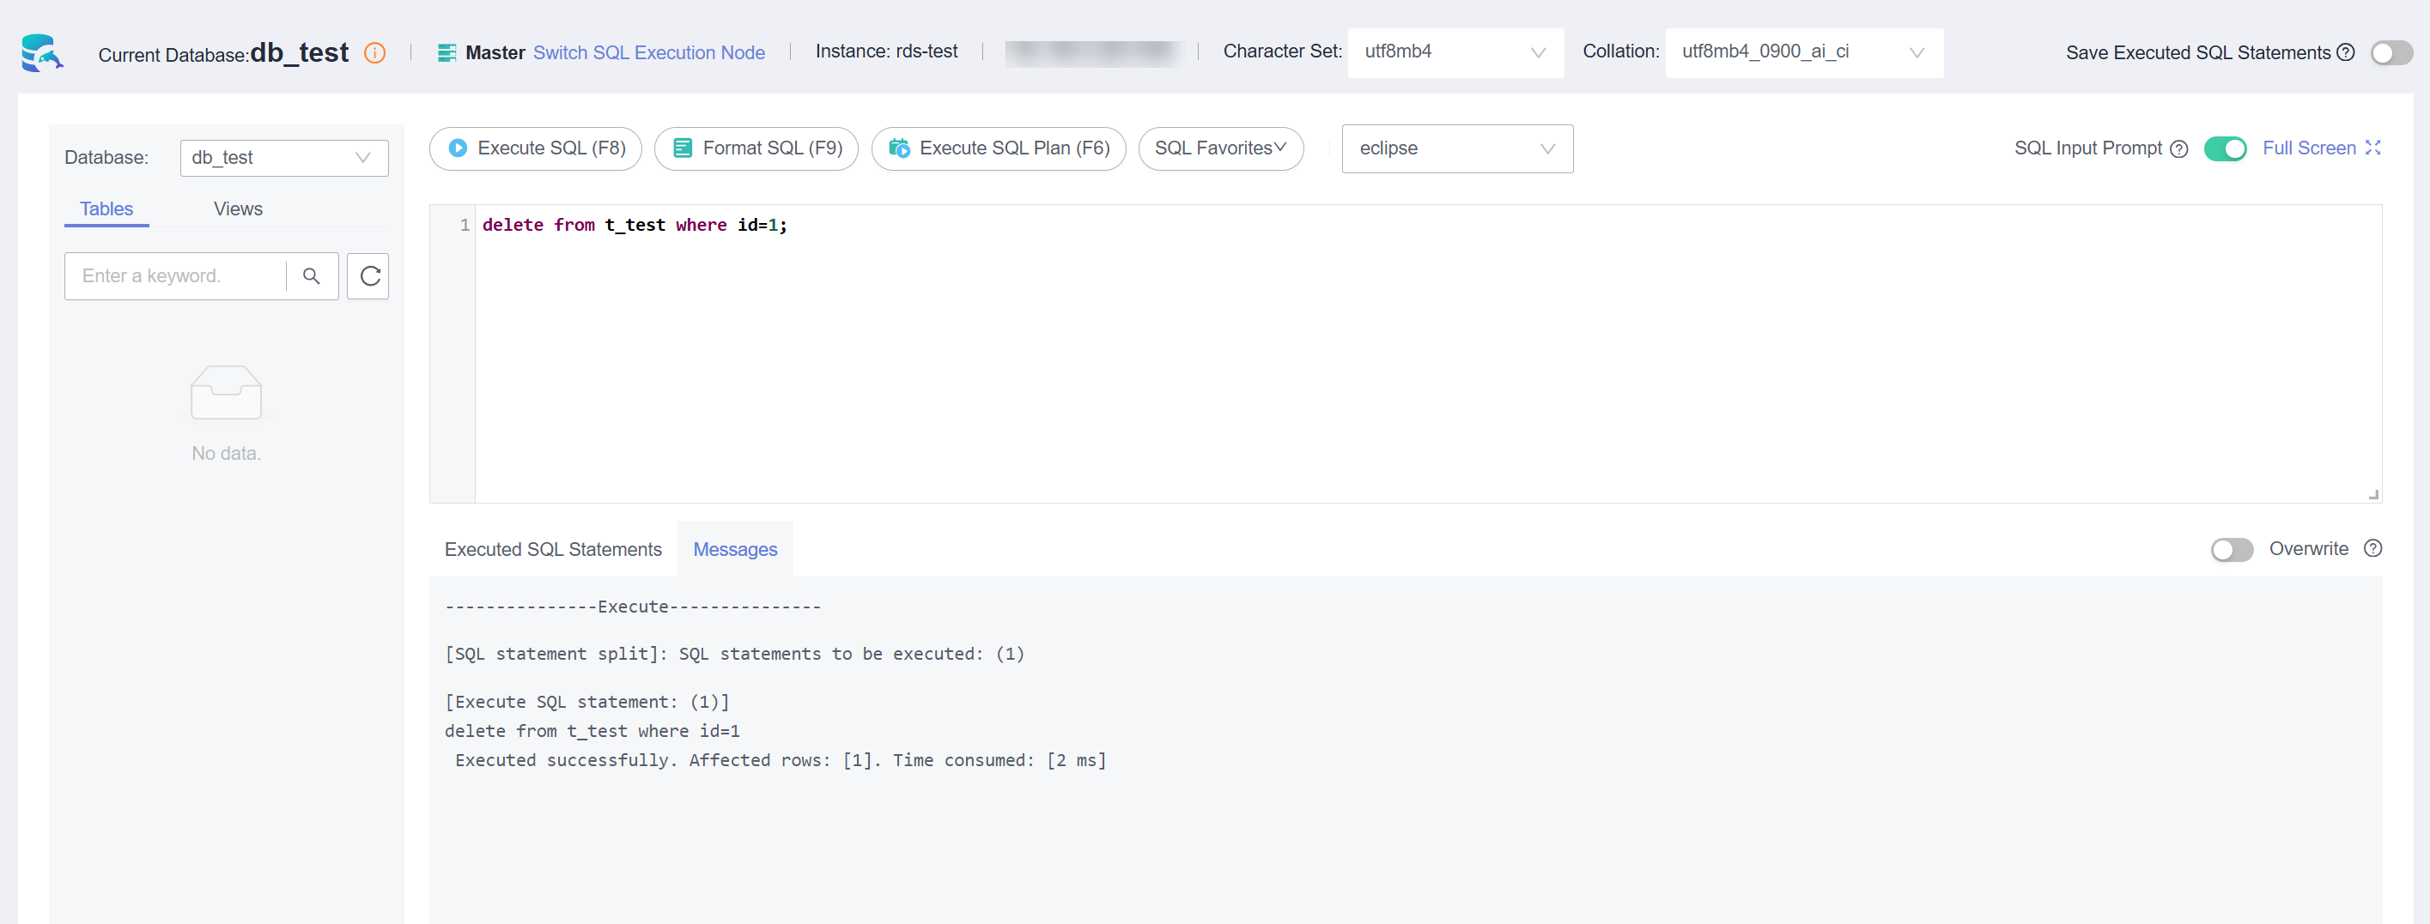The image size is (2430, 924).
Task: Click help icon beside Save Executed SQL Statements
Action: [2346, 53]
